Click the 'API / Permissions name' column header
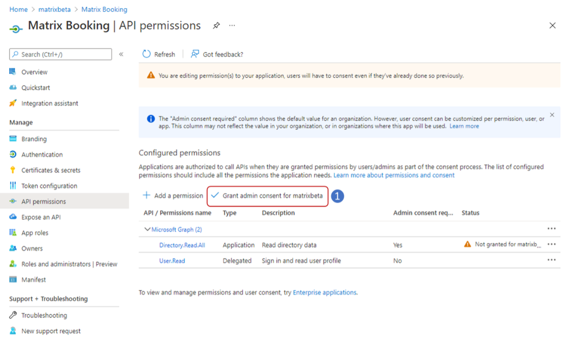The height and width of the screenshot is (341, 571). 177,213
